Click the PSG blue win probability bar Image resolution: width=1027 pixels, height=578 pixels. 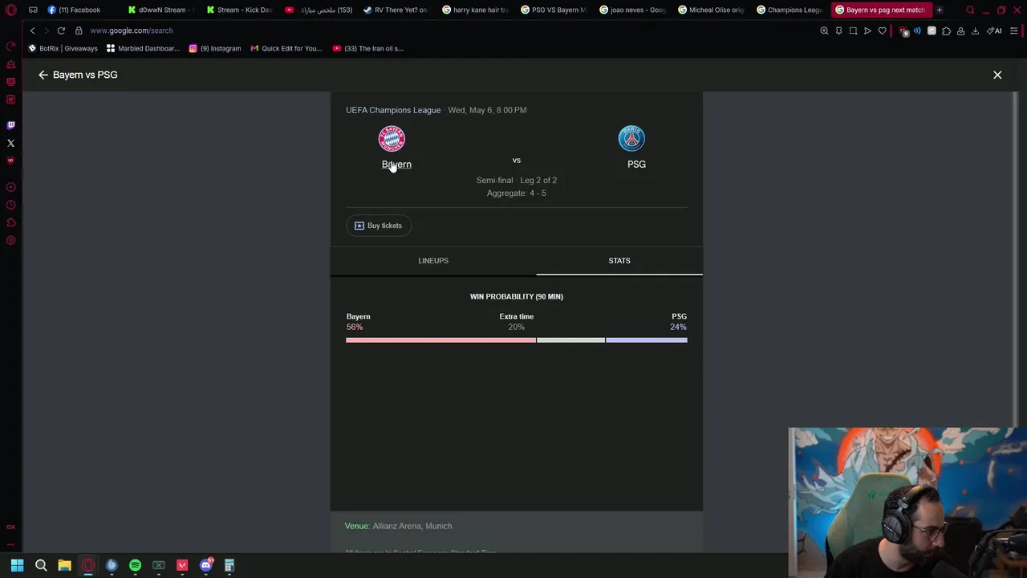tap(647, 340)
